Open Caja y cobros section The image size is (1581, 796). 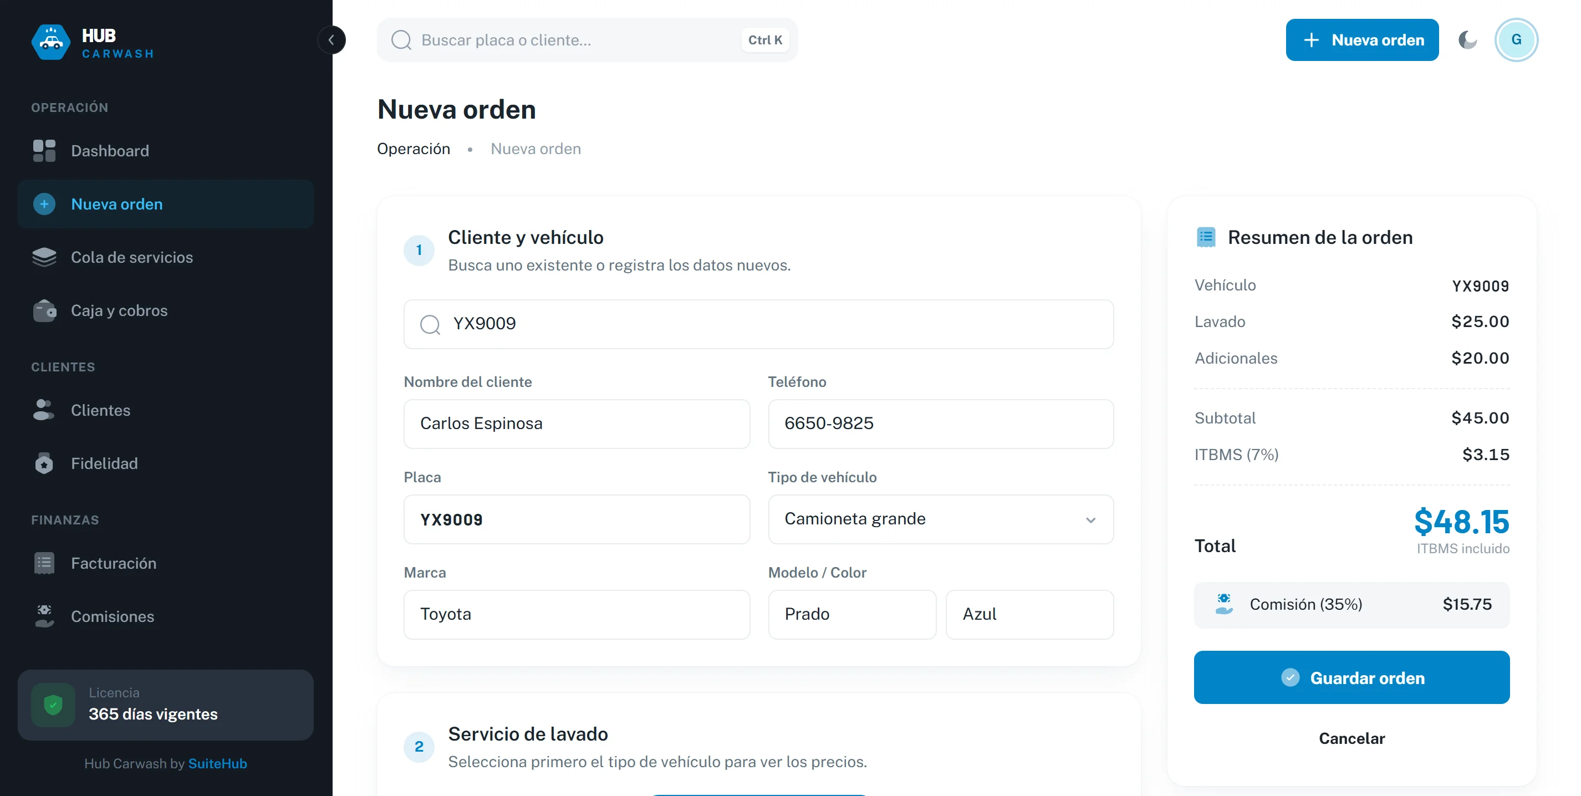coord(166,311)
